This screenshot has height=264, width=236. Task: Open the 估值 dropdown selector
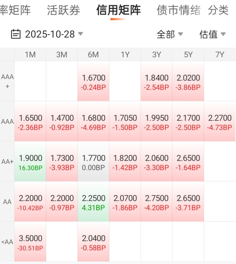pos(212,34)
